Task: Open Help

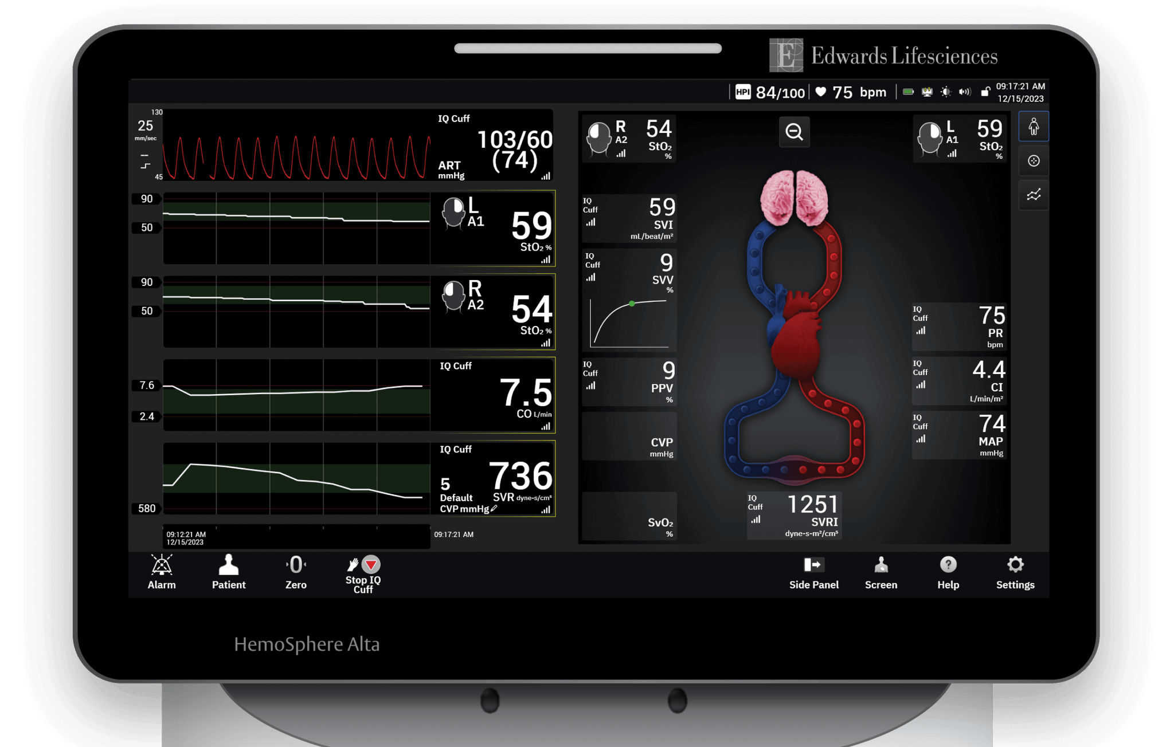Action: tap(948, 573)
